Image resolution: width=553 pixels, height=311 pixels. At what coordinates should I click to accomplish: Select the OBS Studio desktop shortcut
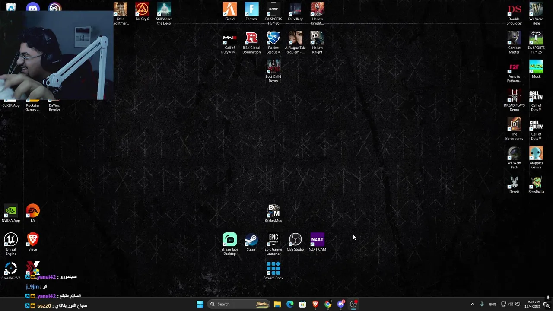295,242
